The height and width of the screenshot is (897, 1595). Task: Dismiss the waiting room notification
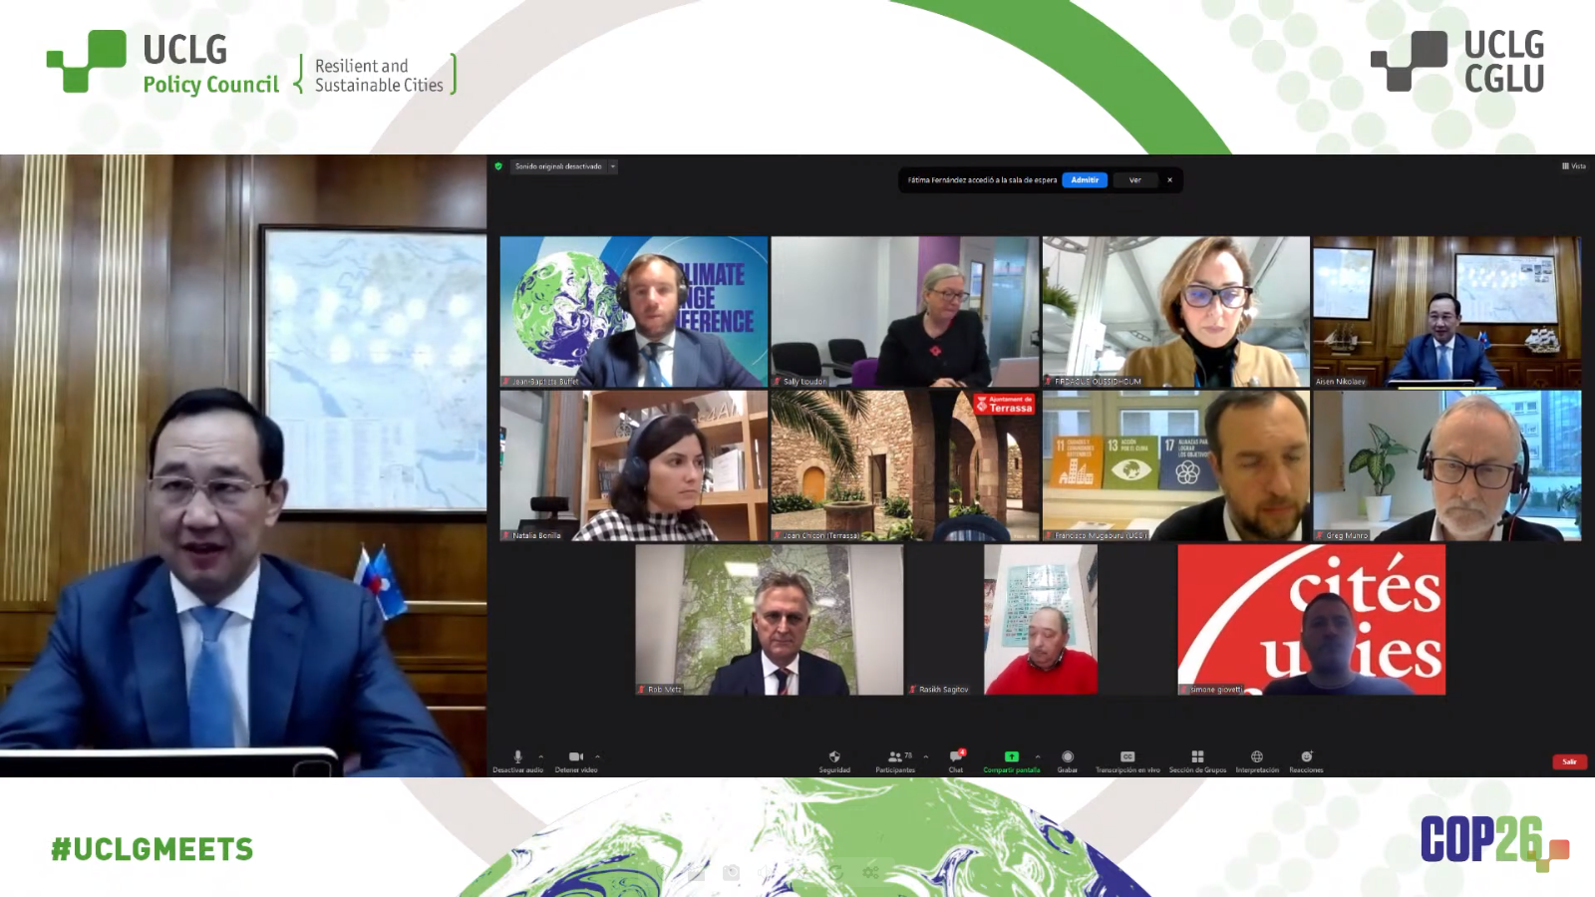tap(1169, 180)
